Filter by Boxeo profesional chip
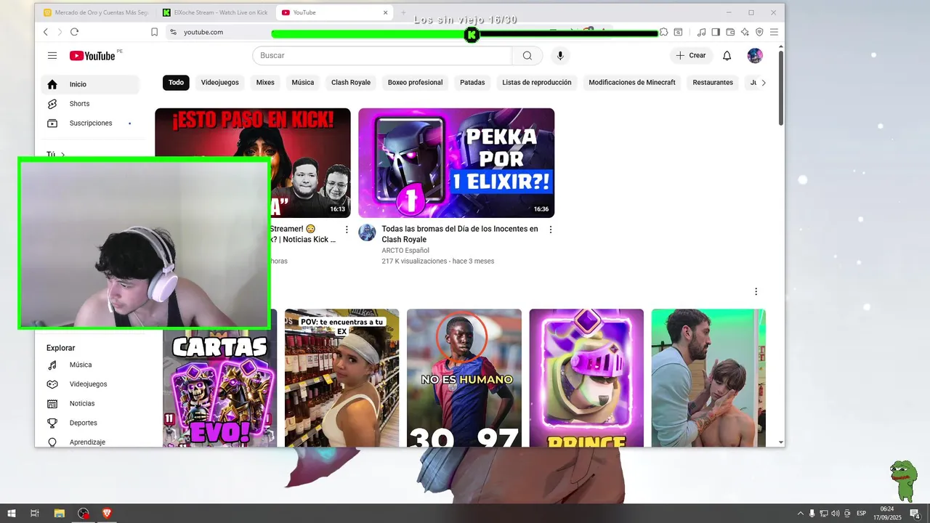The image size is (930, 523). click(415, 83)
